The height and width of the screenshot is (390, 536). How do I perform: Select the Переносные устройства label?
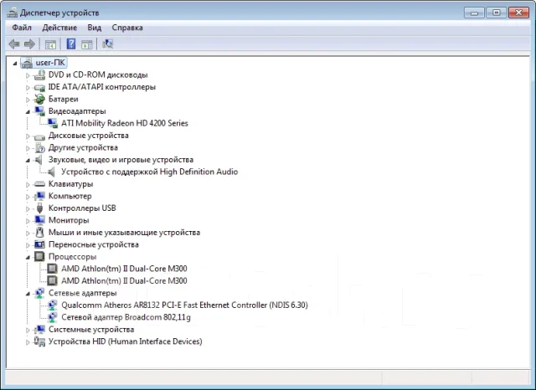coord(93,244)
